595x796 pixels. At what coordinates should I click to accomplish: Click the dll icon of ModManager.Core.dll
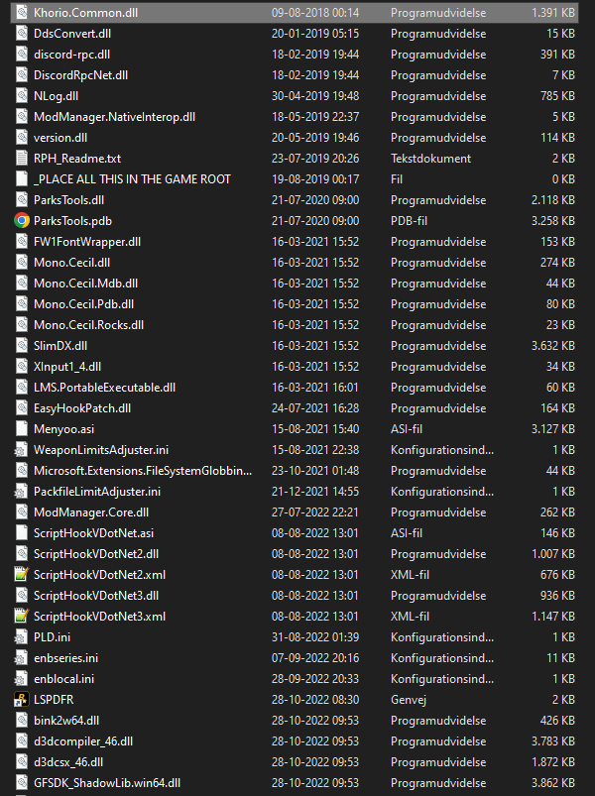22,512
